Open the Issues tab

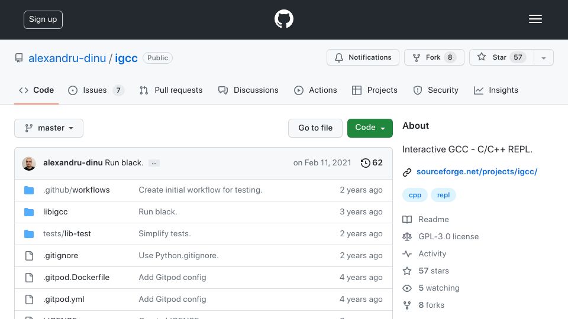[x=96, y=90]
